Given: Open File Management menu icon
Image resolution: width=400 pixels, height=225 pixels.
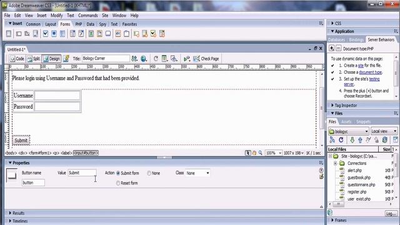Looking at the screenshot, I should 134,59.
